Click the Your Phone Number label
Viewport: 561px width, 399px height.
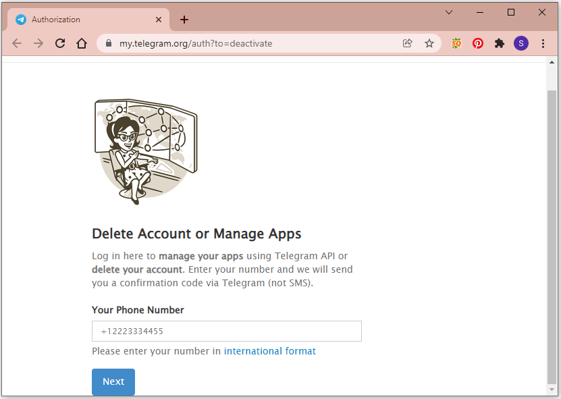138,310
